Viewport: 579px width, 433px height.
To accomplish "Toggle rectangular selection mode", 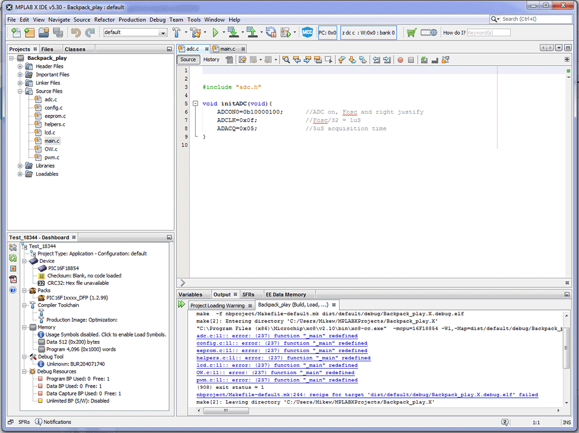I will point(329,60).
